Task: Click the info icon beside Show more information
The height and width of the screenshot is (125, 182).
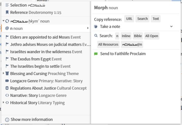Action: [7, 120]
